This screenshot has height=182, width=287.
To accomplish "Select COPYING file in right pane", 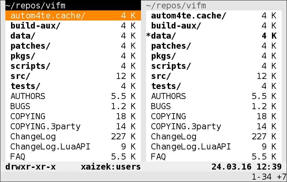I will point(214,116).
